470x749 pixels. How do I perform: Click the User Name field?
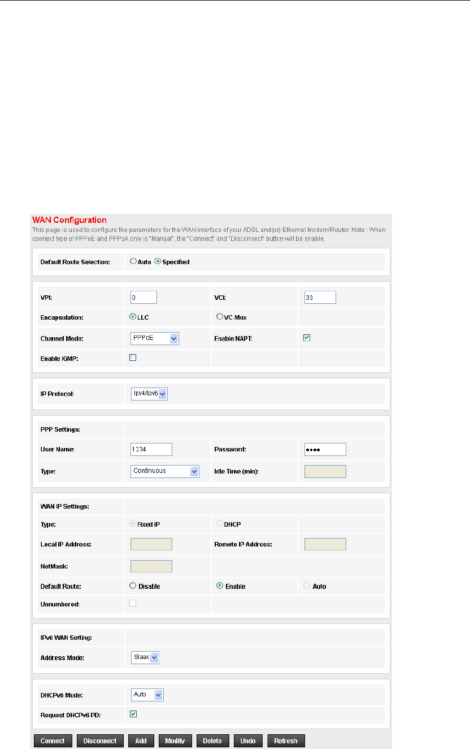tap(151, 449)
